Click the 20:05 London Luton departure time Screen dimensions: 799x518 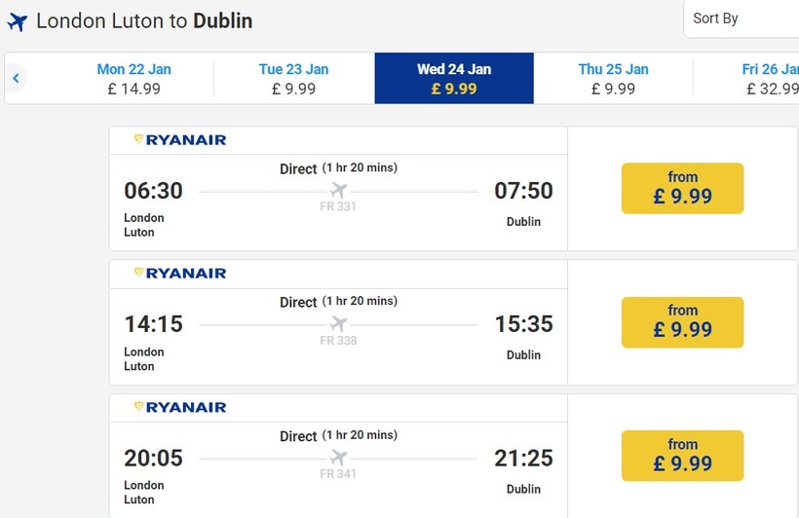pyautogui.click(x=153, y=458)
